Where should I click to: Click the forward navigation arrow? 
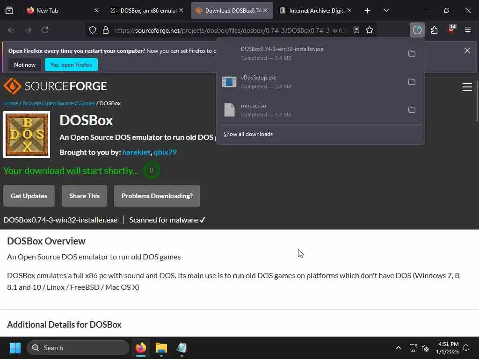[28, 30]
